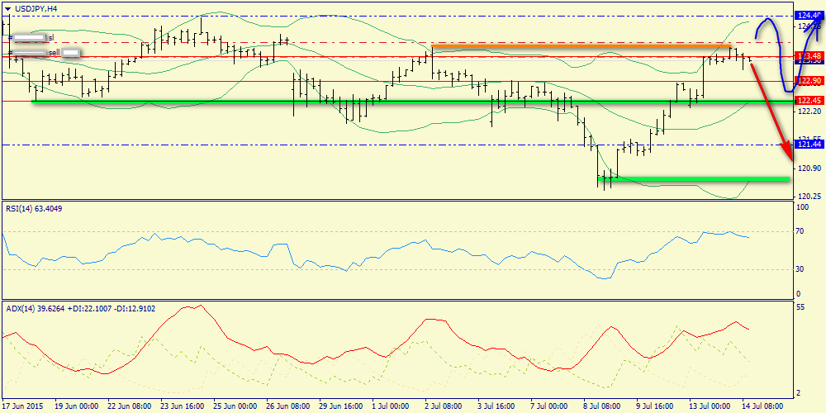Image resolution: width=826 pixels, height=413 pixels.
Task: Click the 'sell' order label
Action: click(55, 53)
